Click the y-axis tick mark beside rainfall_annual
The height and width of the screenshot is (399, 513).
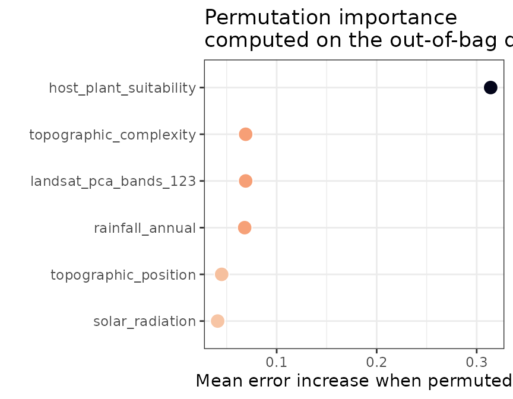(202, 227)
